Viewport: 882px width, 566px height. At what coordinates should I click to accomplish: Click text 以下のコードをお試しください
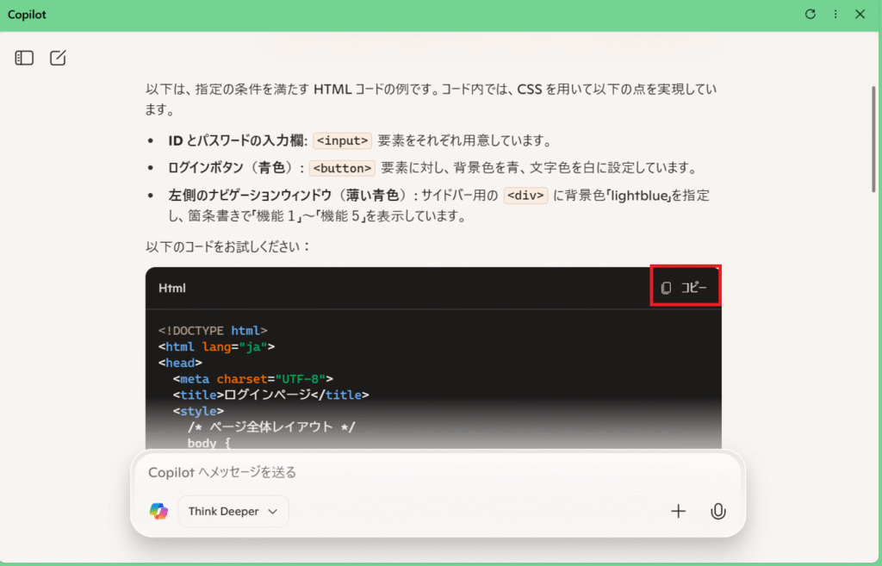point(227,246)
